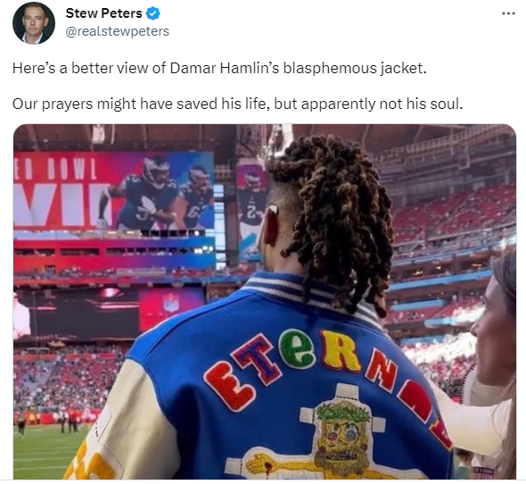Click the Stew Peters display name

pos(103,13)
